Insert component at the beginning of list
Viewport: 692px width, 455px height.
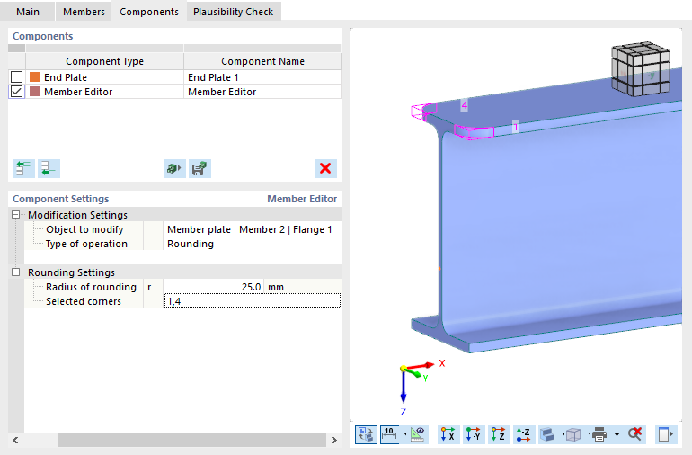(23, 169)
